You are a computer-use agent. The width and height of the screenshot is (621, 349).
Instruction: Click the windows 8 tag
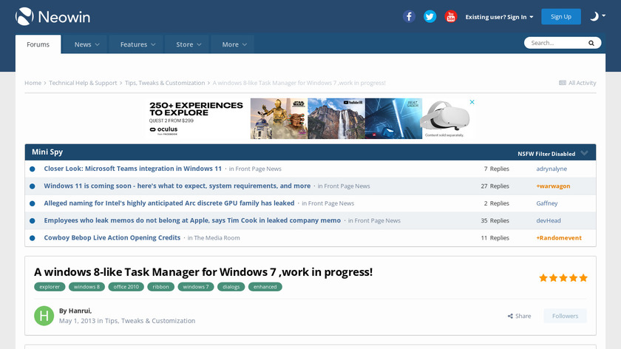(86, 287)
